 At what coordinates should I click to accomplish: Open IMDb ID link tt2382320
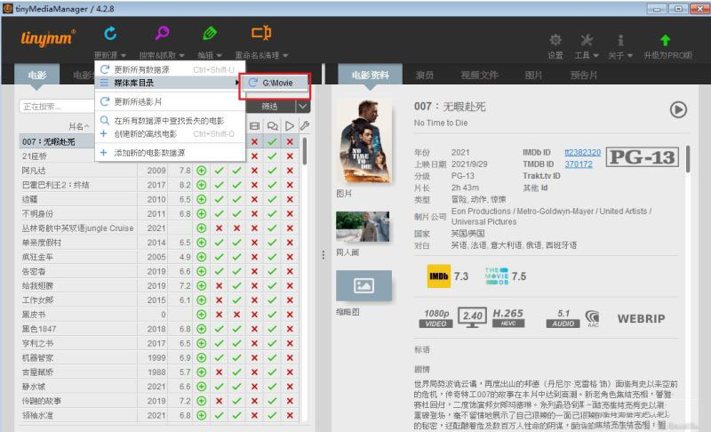[x=582, y=152]
